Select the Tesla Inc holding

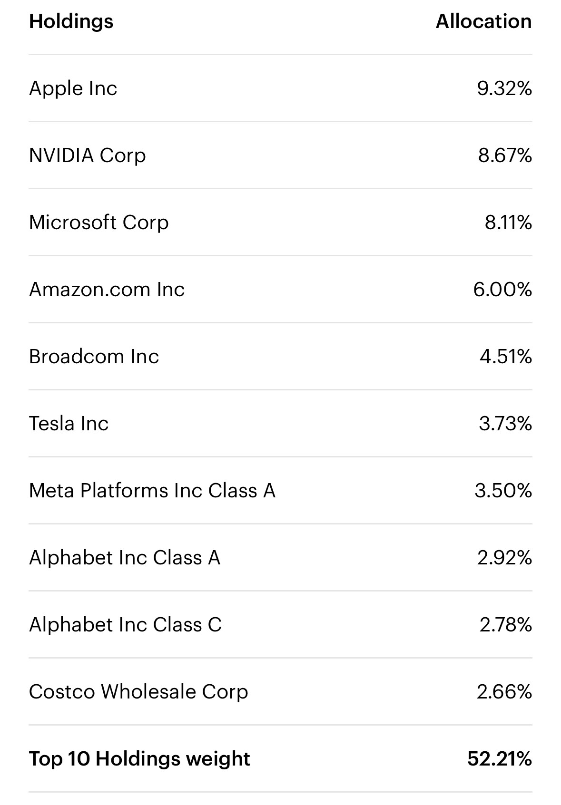click(280, 424)
